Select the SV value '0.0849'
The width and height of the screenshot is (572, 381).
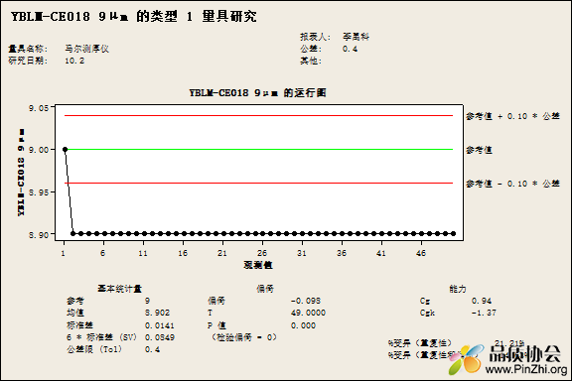160,337
